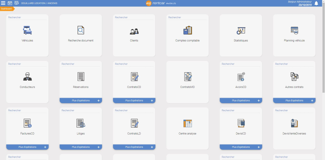
Task: Click the Véhicules label
Action: pos(27,41)
